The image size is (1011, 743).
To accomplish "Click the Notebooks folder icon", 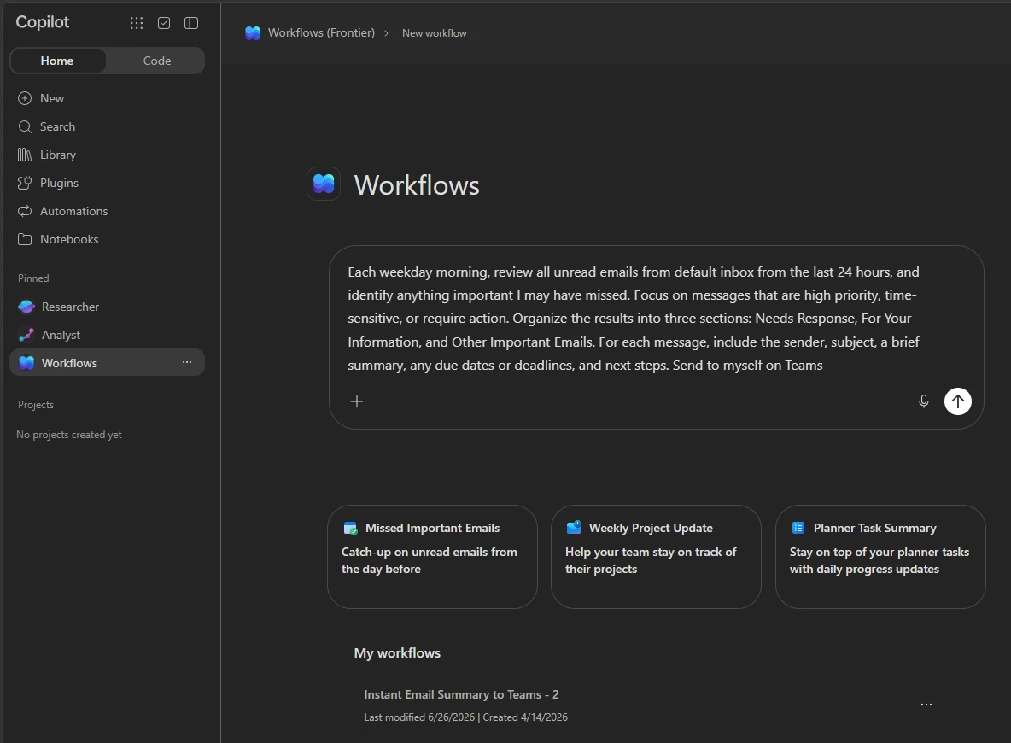I will 25,239.
